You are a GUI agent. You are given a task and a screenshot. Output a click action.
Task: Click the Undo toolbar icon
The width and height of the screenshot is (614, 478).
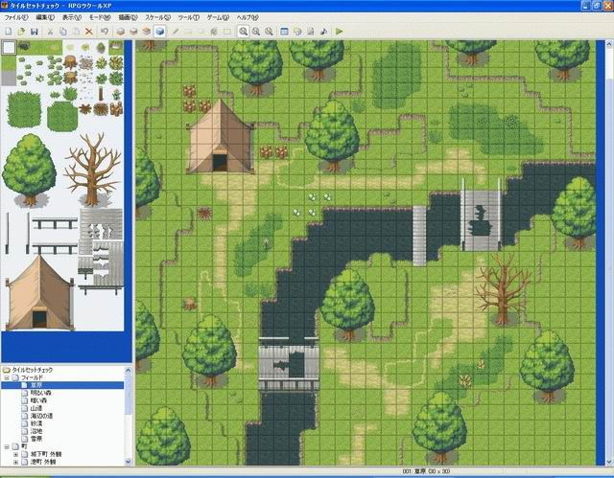click(104, 31)
